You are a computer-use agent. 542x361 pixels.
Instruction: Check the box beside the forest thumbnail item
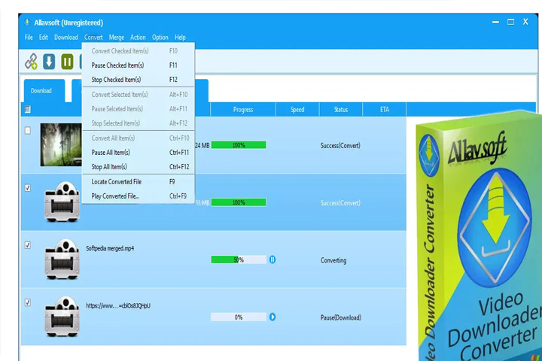28,131
